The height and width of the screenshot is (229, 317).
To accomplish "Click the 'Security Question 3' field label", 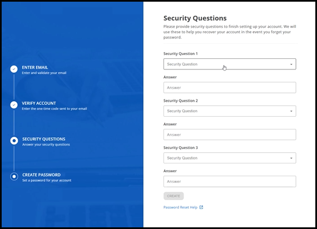I will [181, 148].
